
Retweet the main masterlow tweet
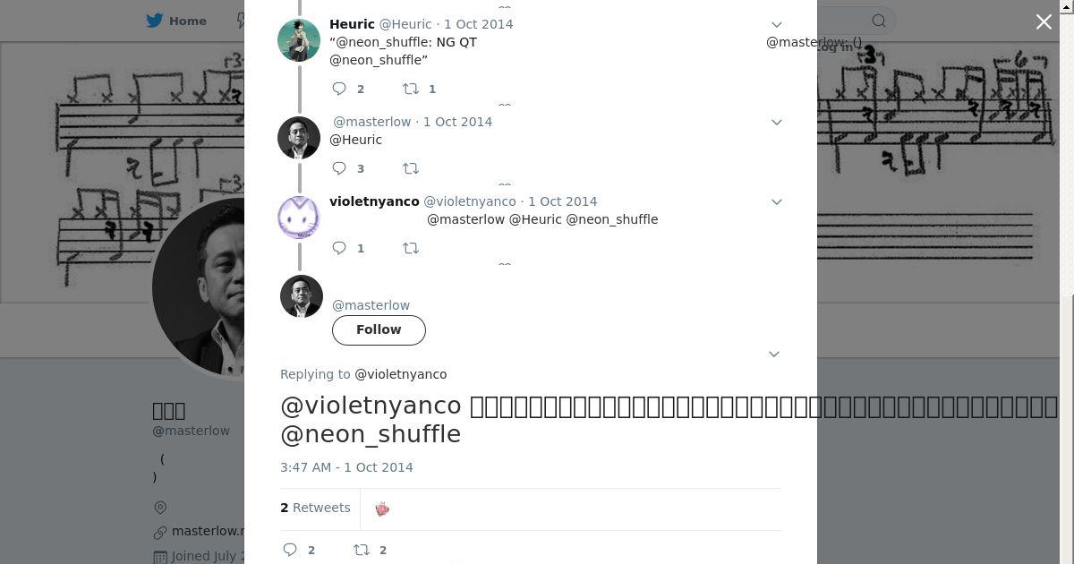tap(362, 550)
